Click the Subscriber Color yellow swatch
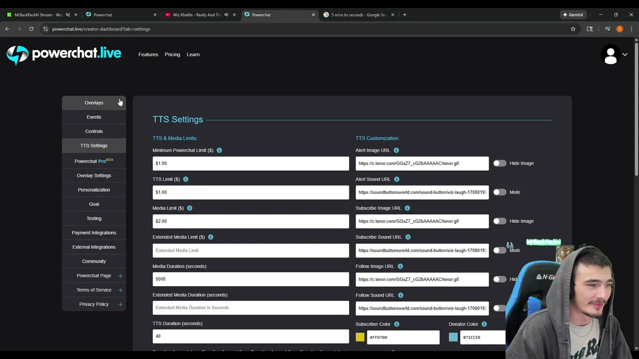Image resolution: width=639 pixels, height=359 pixels. tap(360, 337)
